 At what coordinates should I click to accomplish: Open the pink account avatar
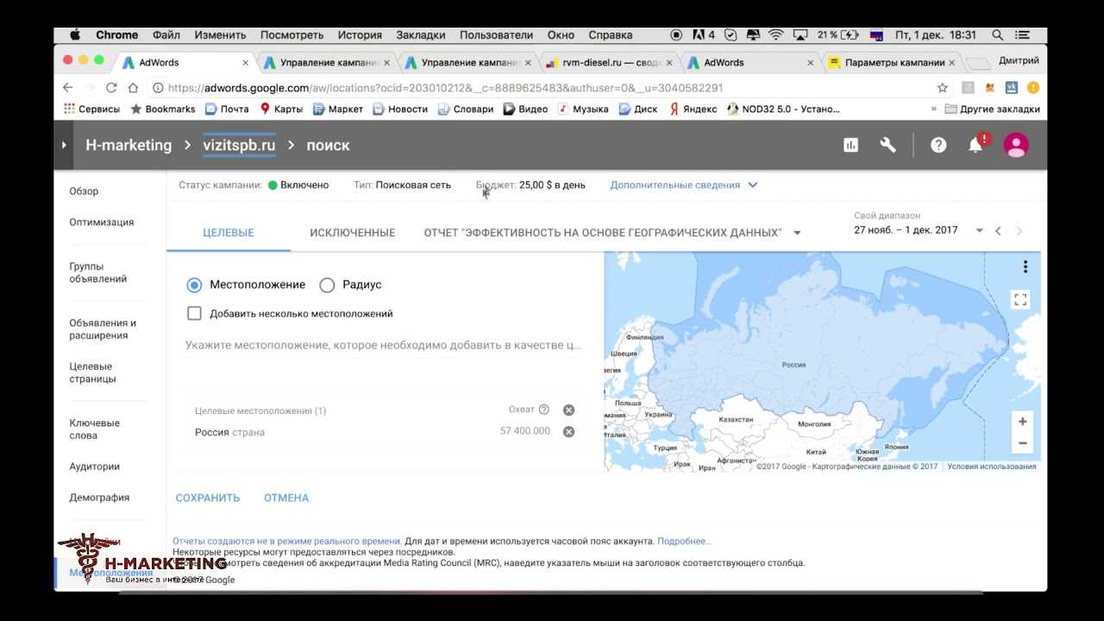(1016, 145)
